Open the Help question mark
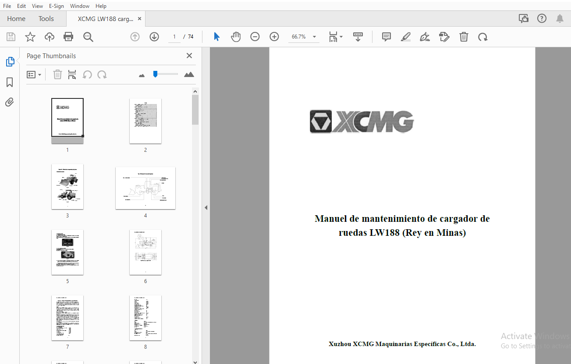The width and height of the screenshot is (571, 364). click(542, 18)
